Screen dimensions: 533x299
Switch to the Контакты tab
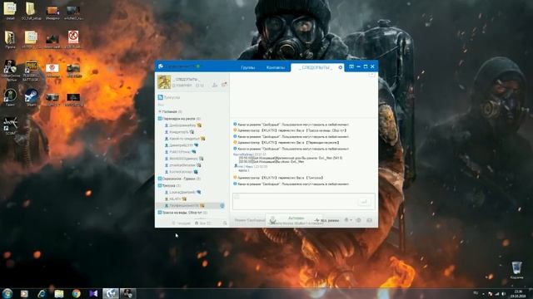tap(276, 68)
